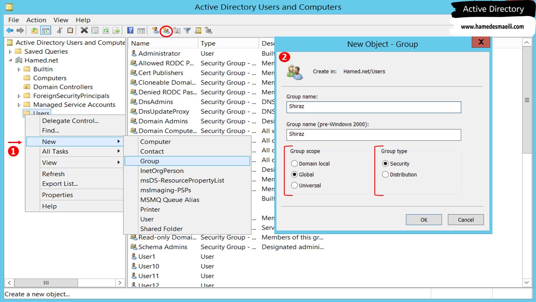Toggle the Show/Hide Console Tree icon
The height and width of the screenshot is (302, 536).
pos(46,31)
